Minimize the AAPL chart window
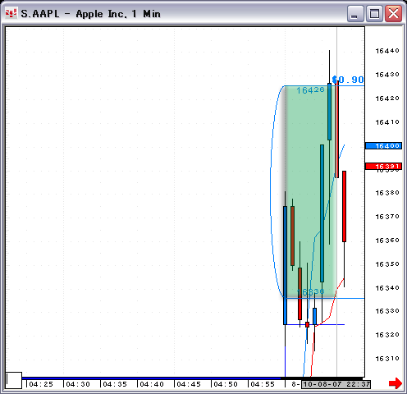 [354, 14]
